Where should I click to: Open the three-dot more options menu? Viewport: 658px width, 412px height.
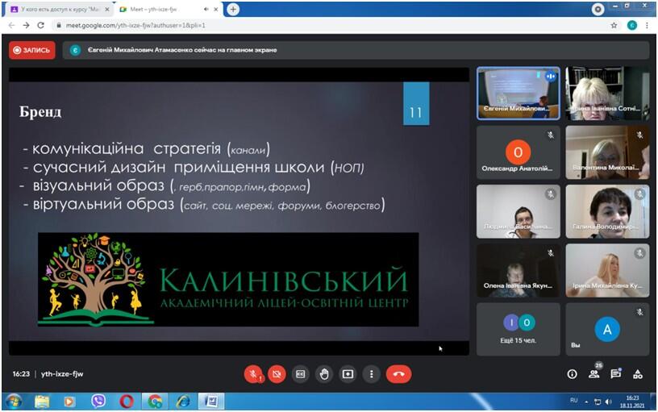coord(372,374)
